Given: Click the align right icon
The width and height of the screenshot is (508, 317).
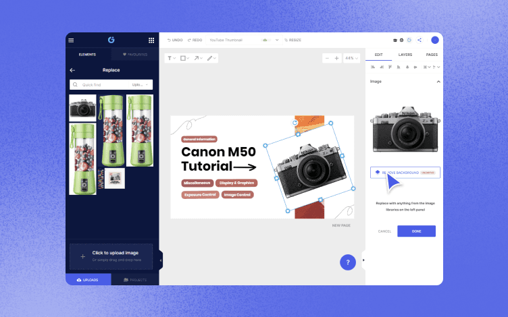Looking at the screenshot, I should click(x=382, y=67).
